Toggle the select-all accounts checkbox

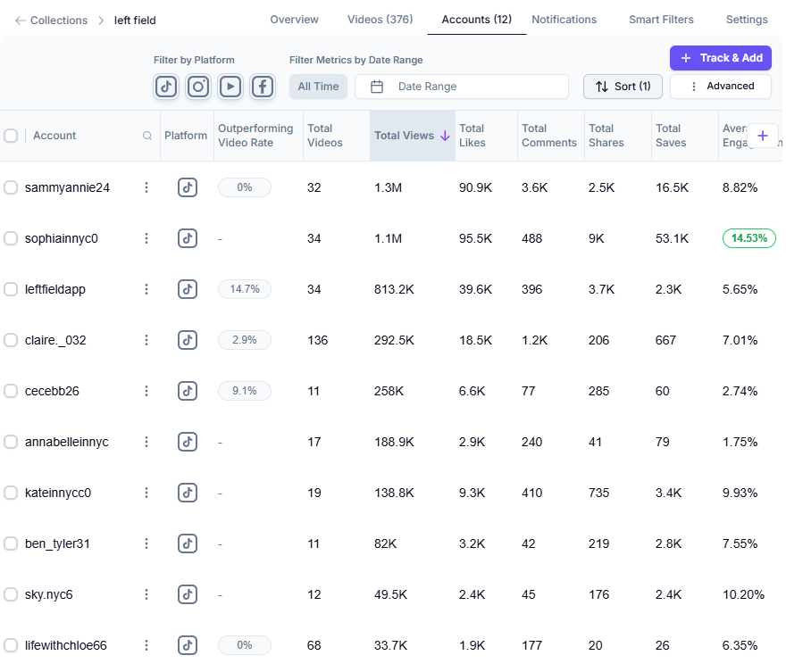pyautogui.click(x=11, y=136)
